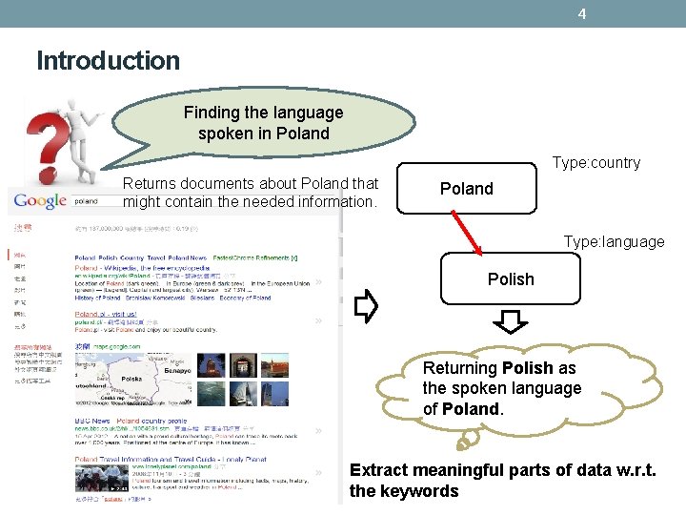Open the 'Silesians' sitelink

click(x=202, y=298)
